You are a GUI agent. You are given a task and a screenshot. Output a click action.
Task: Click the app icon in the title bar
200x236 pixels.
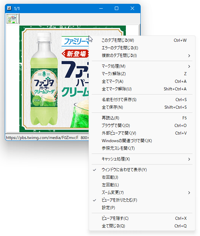click(9, 8)
